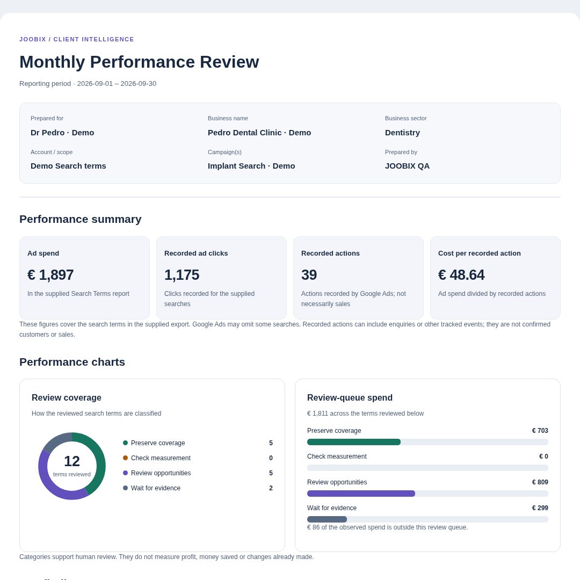The width and height of the screenshot is (580, 580).
Task: Click the Ad spend value € 1,897
Action: click(x=50, y=275)
